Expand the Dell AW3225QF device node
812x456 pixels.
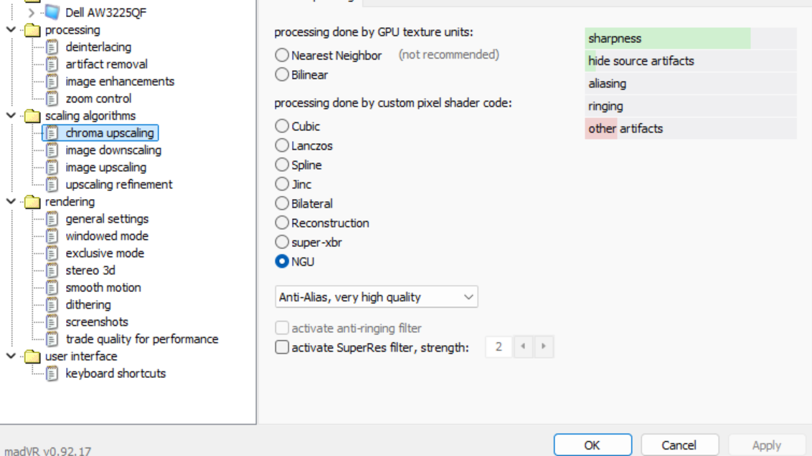(x=31, y=12)
